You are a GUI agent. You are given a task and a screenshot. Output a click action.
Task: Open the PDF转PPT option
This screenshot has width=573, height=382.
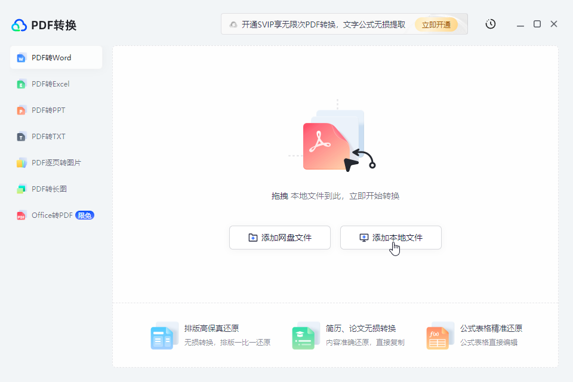56,110
